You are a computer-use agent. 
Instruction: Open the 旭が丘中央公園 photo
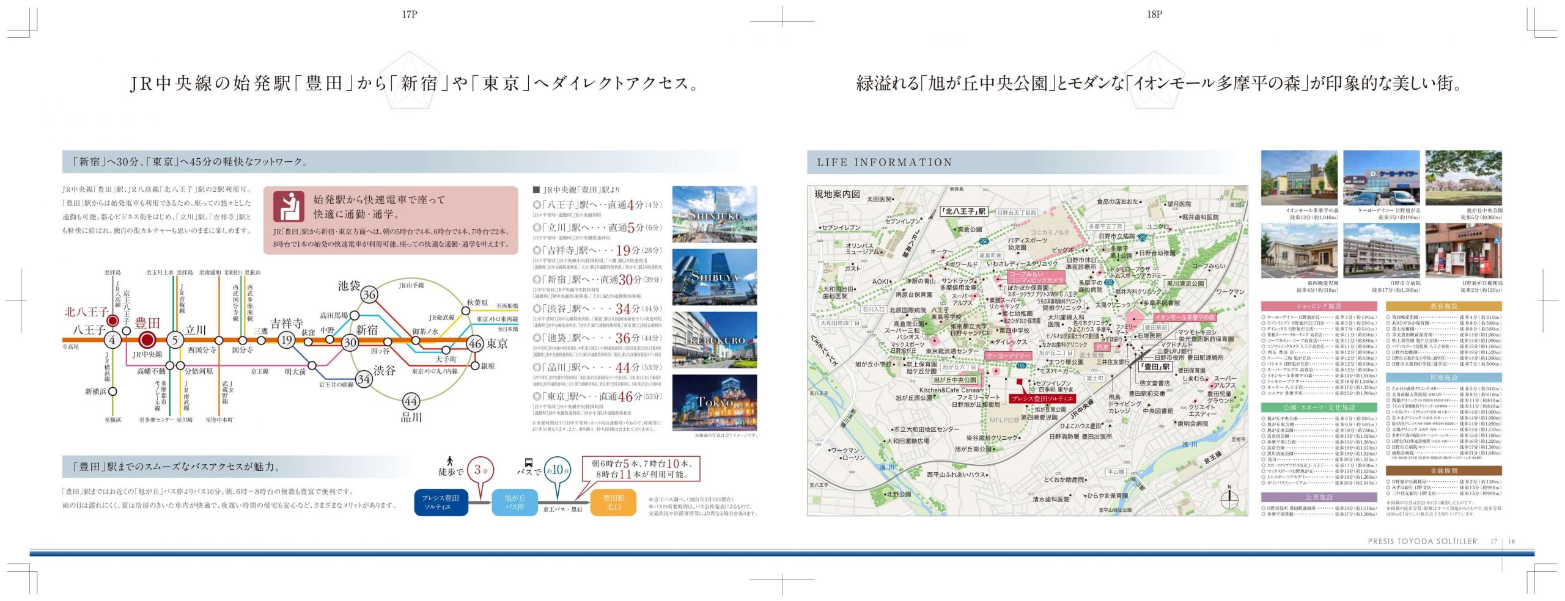tap(1464, 178)
